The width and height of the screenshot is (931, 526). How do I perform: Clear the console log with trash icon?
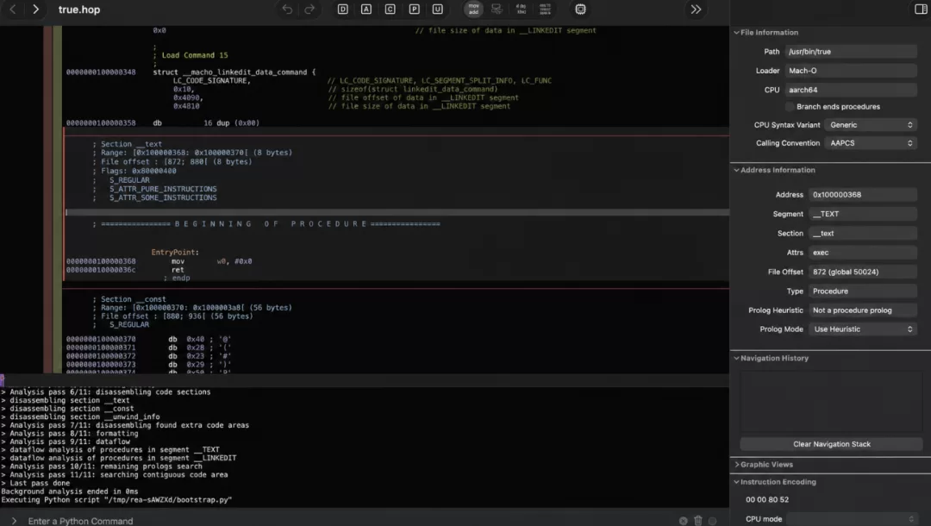click(x=698, y=521)
